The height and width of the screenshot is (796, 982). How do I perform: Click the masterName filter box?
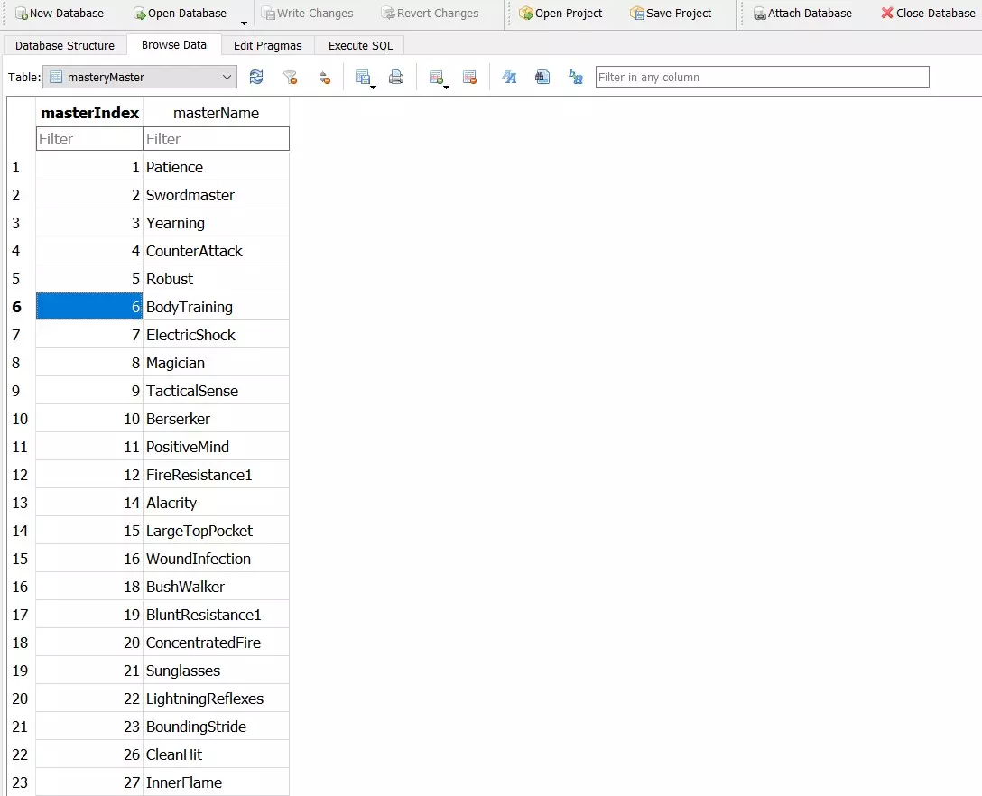click(216, 139)
